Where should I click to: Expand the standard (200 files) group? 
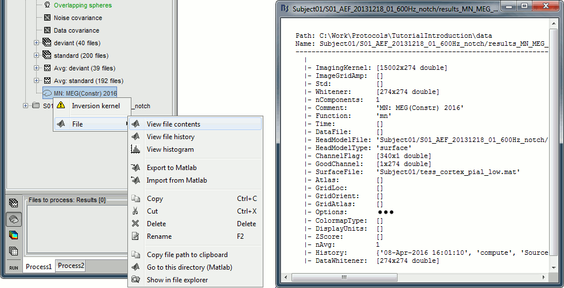tap(37, 56)
